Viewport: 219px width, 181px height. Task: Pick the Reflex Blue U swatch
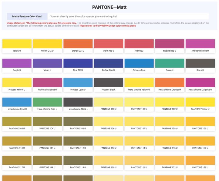(109, 63)
